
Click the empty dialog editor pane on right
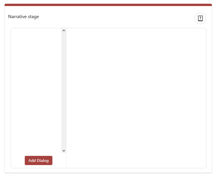(x=136, y=98)
